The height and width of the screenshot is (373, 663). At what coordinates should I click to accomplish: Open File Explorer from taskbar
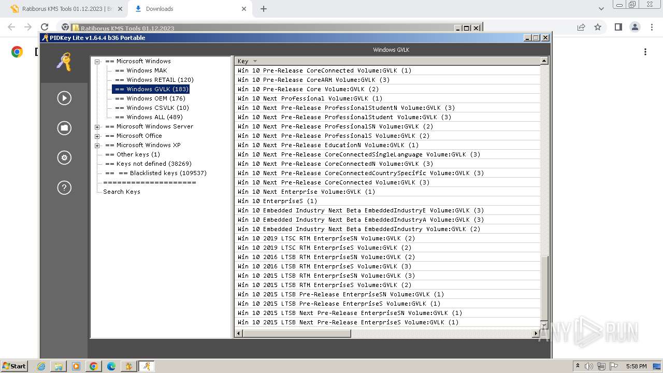coord(59,366)
